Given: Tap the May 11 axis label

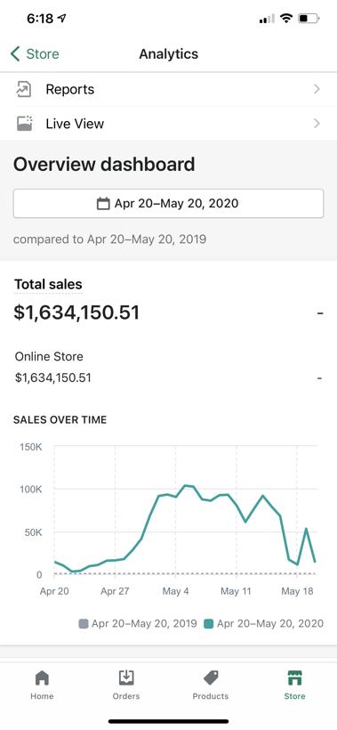Looking at the screenshot, I should [x=236, y=591].
